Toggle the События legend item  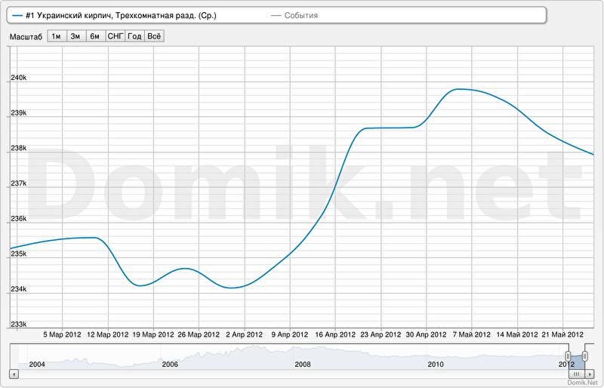point(300,15)
